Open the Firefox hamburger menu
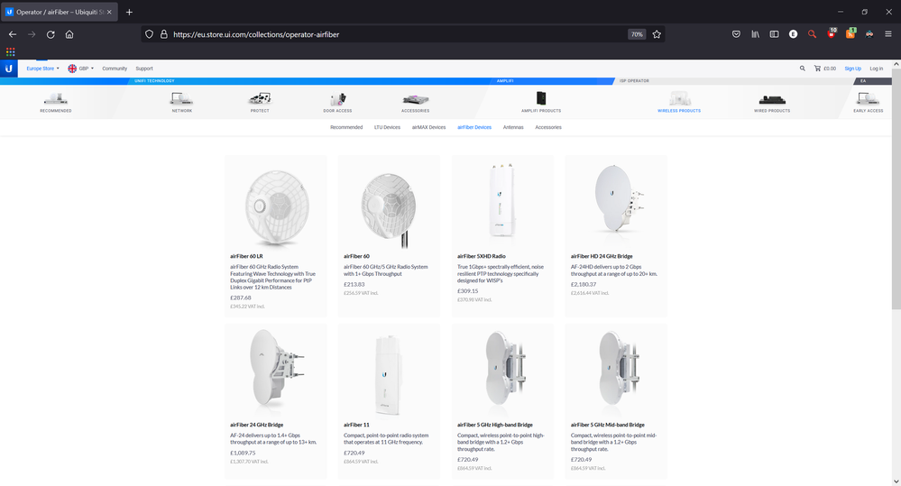The width and height of the screenshot is (901, 486). pyautogui.click(x=888, y=34)
